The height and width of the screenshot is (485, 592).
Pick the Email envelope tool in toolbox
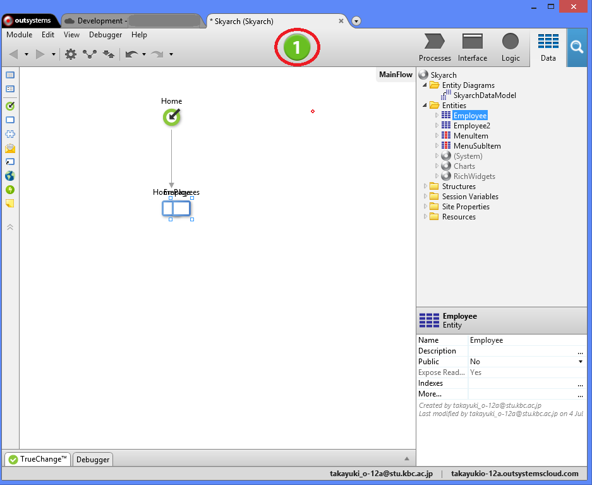(x=10, y=148)
